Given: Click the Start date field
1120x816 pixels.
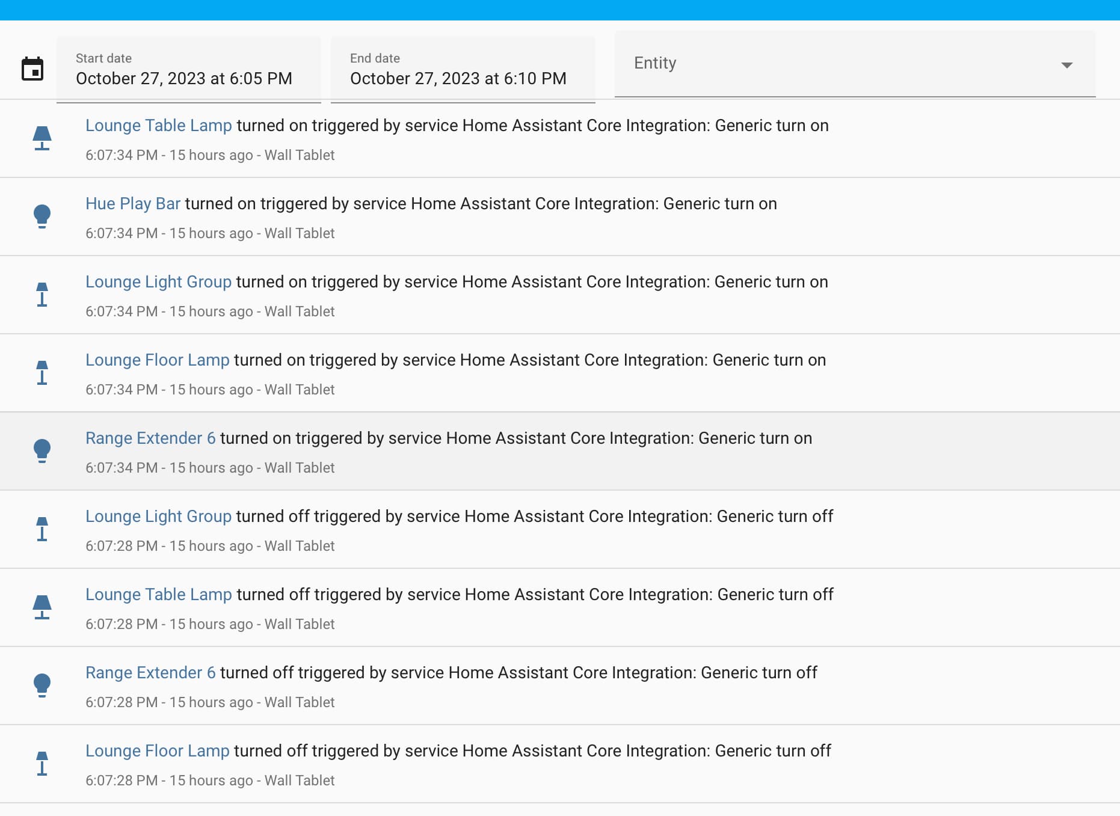Looking at the screenshot, I should (188, 70).
